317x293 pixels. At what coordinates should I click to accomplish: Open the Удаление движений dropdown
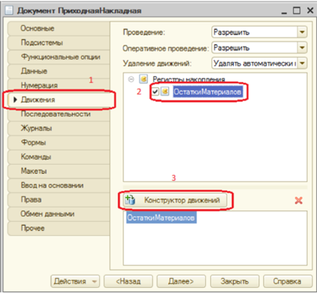coord(303,64)
